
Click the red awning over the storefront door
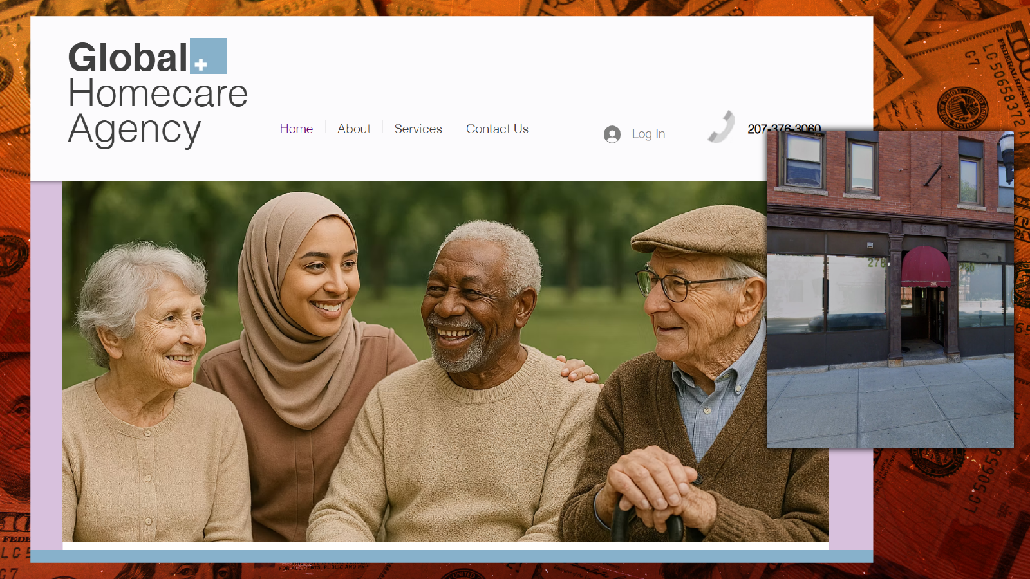(925, 264)
